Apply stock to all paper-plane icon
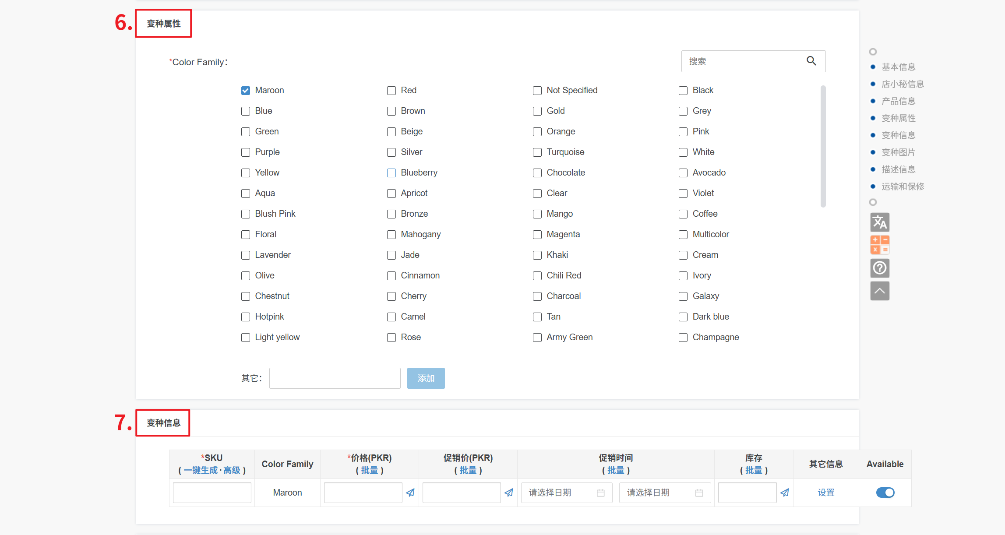The height and width of the screenshot is (535, 1005). (x=785, y=493)
